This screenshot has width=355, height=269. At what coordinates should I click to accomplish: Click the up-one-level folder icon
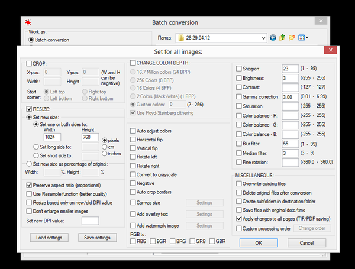tap(282, 38)
